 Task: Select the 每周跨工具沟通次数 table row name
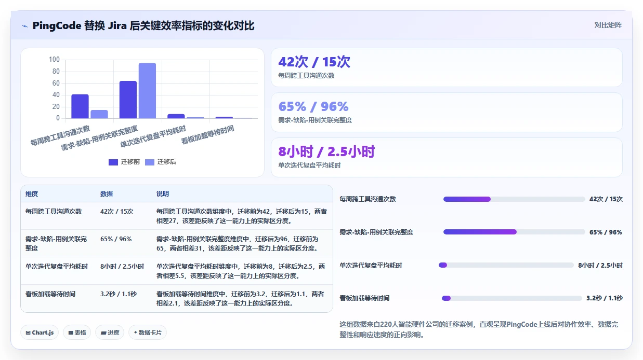pyautogui.click(x=54, y=212)
